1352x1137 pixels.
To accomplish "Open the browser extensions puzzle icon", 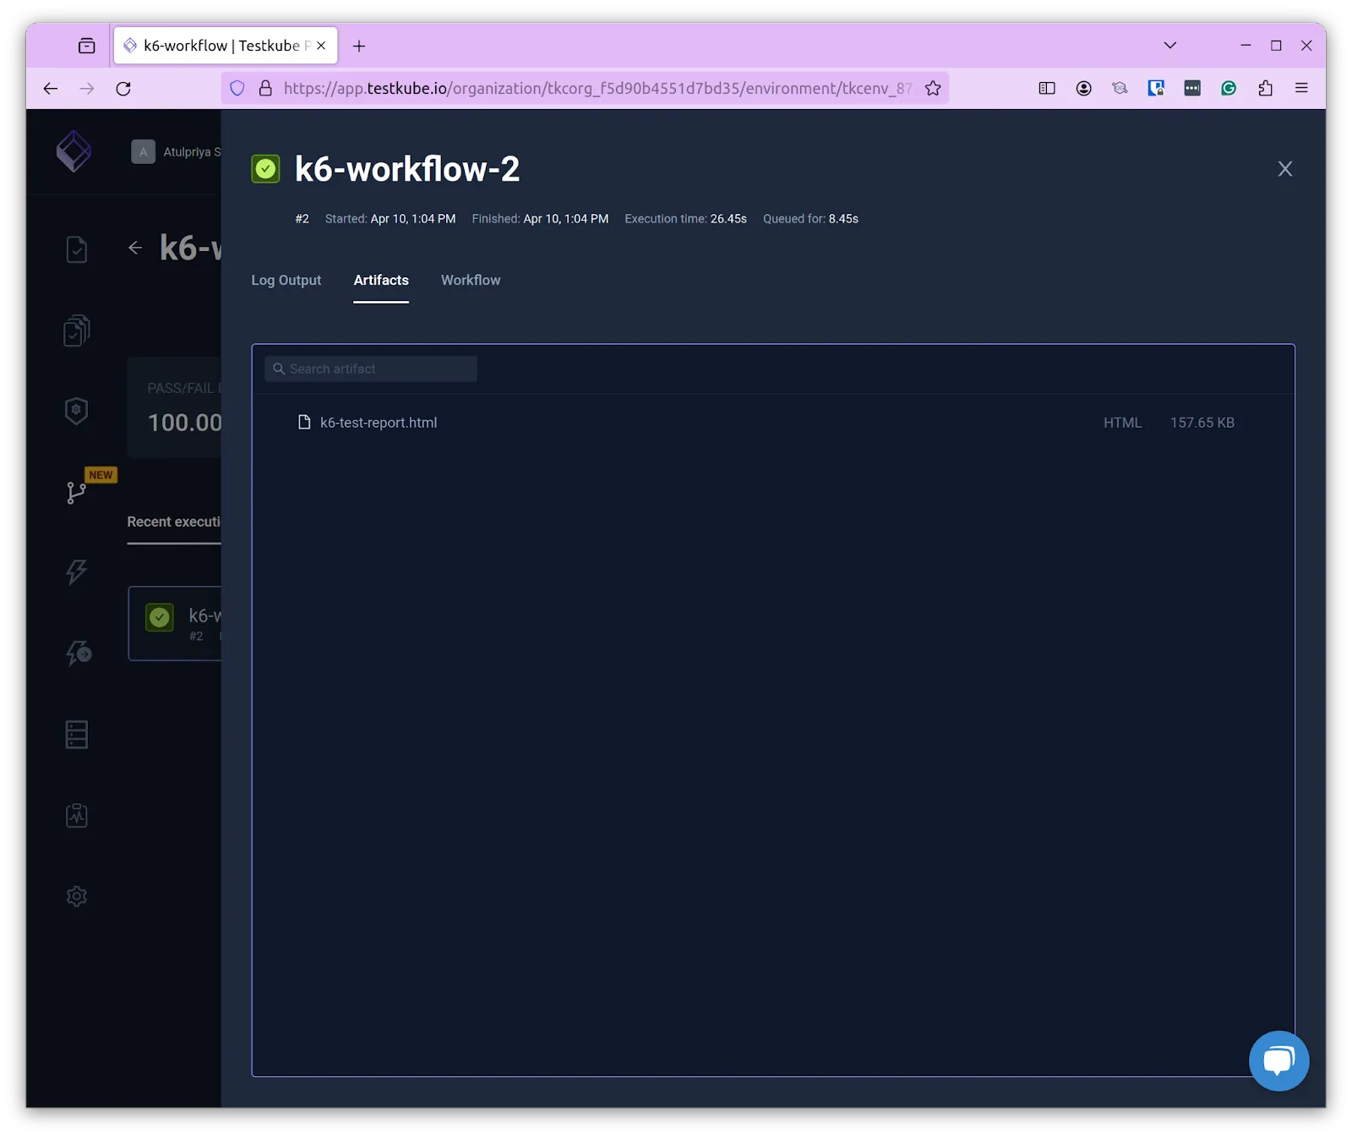I will [x=1265, y=88].
